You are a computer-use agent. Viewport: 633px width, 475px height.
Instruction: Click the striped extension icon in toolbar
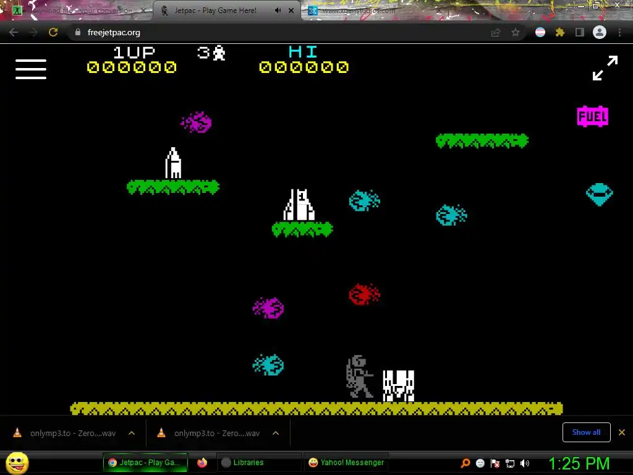(x=540, y=32)
